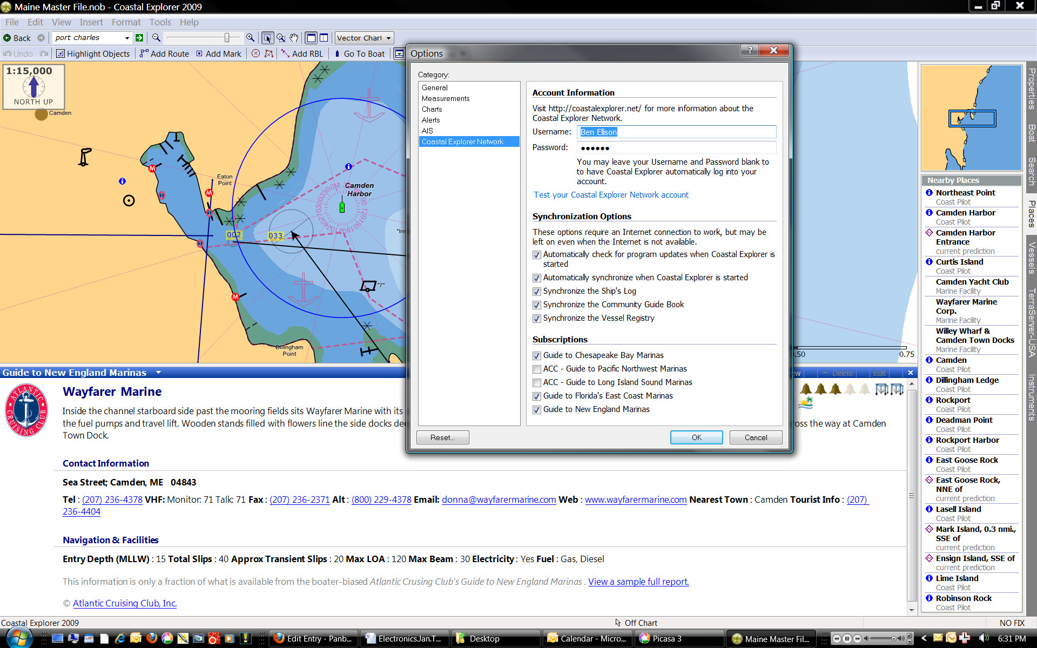Viewport: 1037px width, 648px height.
Task: Click the overview map thumbnail
Action: (971, 118)
